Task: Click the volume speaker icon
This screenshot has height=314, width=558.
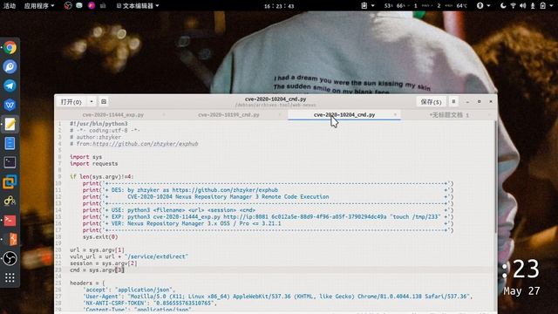Action: pyautogui.click(x=523, y=6)
